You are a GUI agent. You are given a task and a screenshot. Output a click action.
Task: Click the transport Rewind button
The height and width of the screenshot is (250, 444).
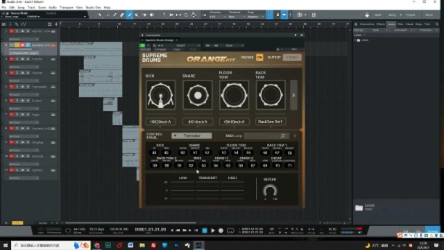(x=178, y=231)
